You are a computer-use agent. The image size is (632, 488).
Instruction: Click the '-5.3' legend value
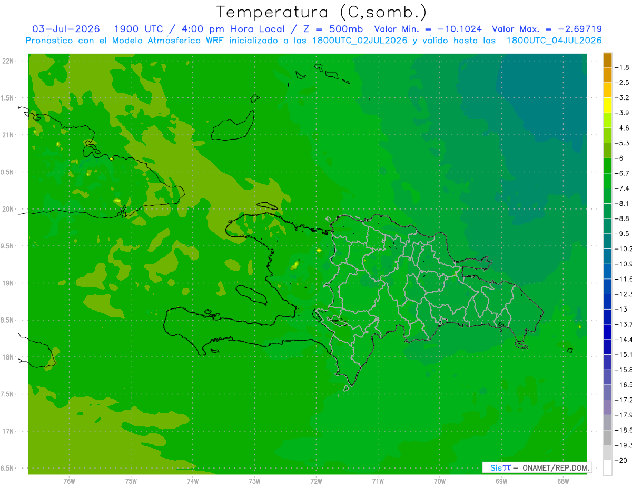pyautogui.click(x=622, y=143)
